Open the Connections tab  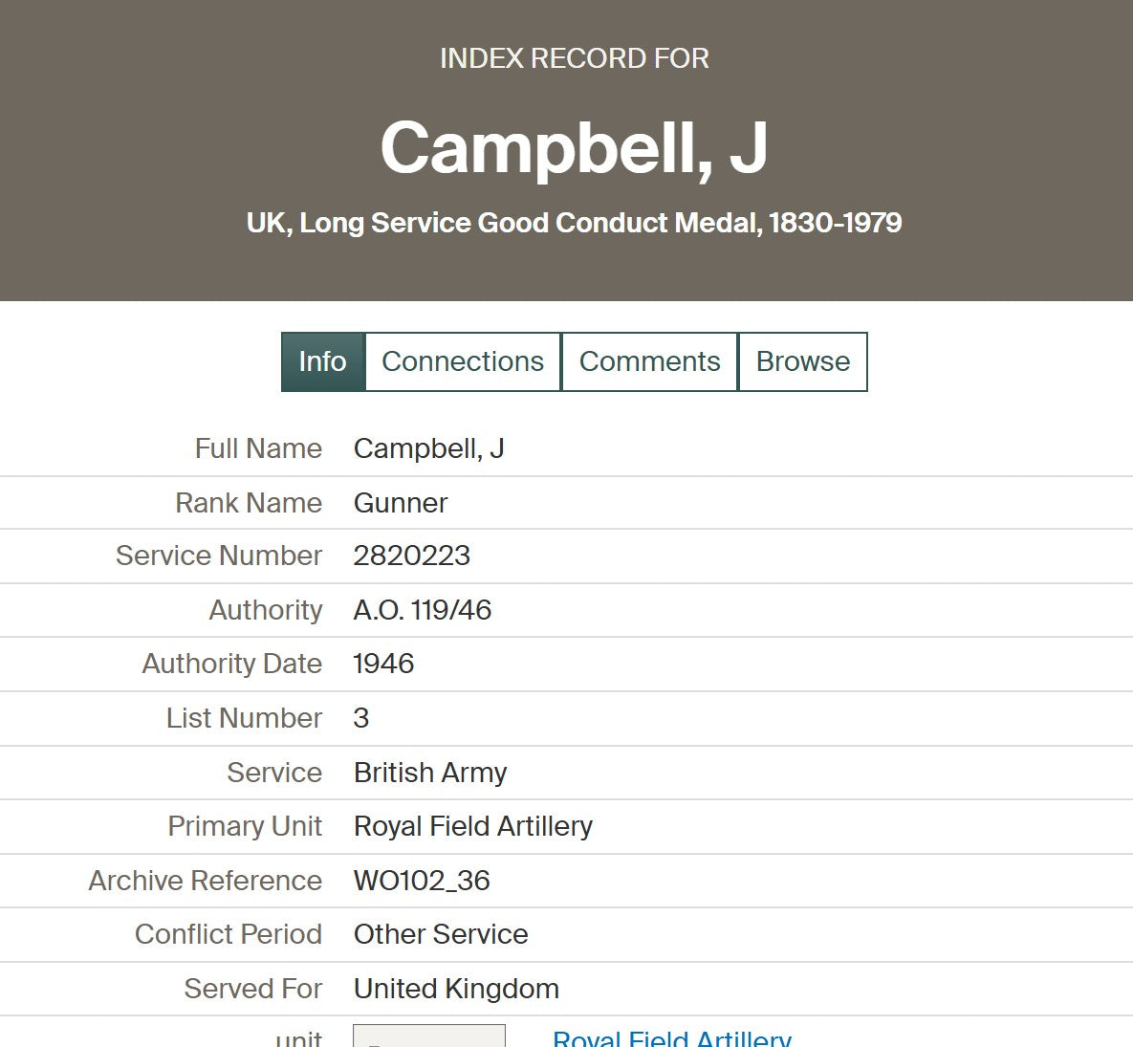point(463,361)
